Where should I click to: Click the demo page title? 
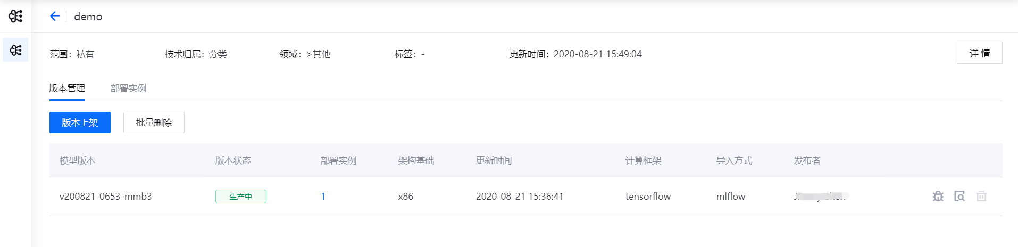pyautogui.click(x=88, y=16)
